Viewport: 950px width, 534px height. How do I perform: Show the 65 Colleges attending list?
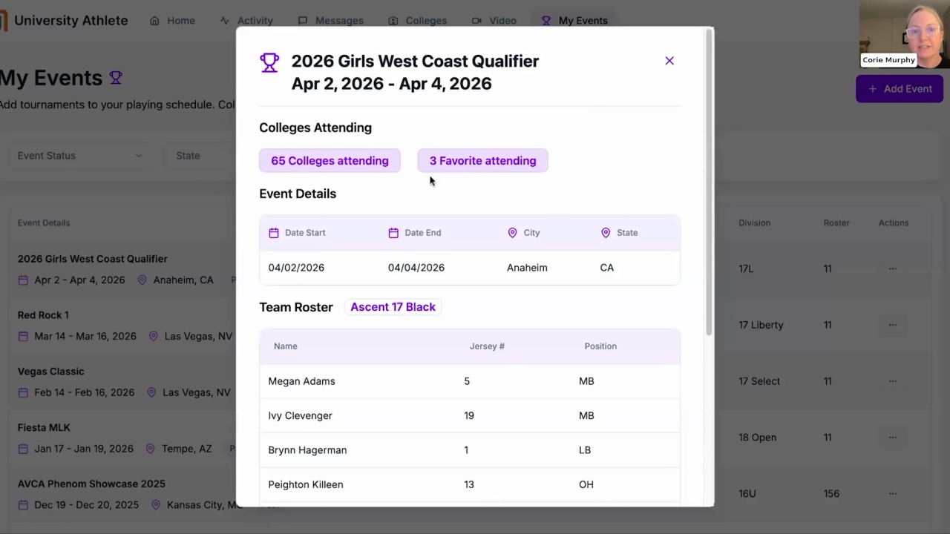coord(330,161)
